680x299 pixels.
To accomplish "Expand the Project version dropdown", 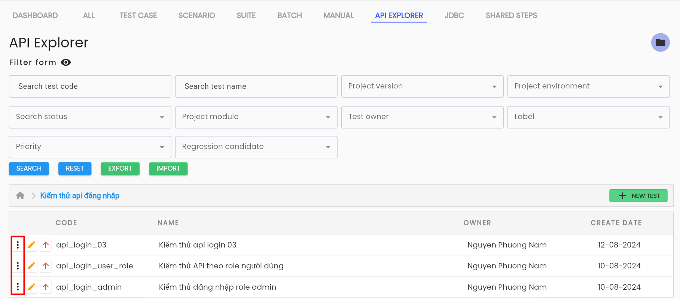I will click(x=422, y=86).
